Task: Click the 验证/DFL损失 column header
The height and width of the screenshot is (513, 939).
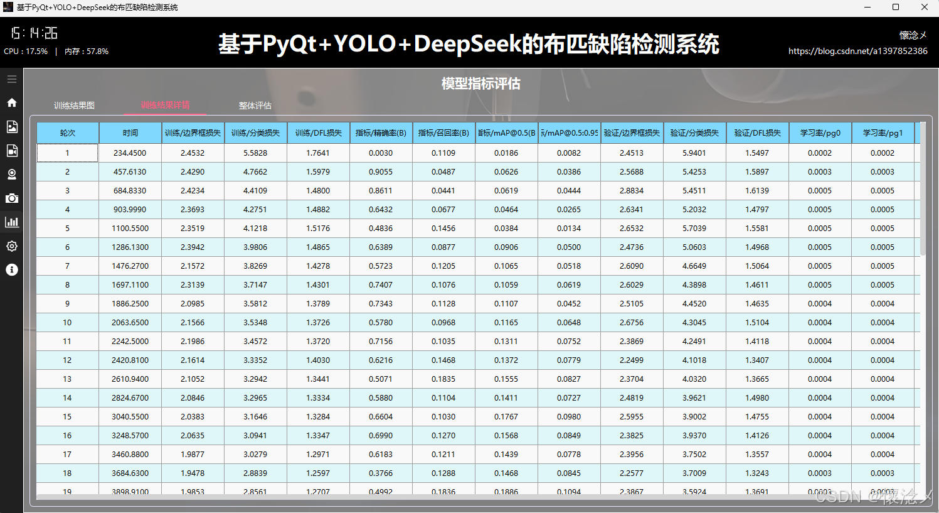Action: 758,133
